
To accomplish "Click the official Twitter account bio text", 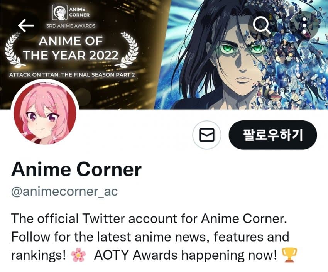I will coord(149,219).
